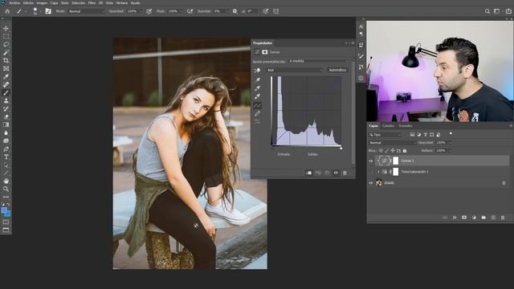Add layer mask in Layers panel
Image resolution: width=514 pixels, height=289 pixels.
[x=464, y=218]
